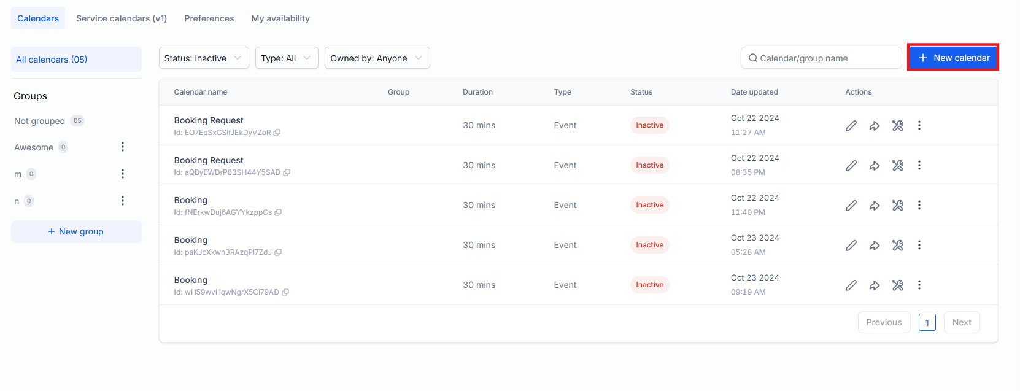
Task: Expand the Owned by: Anyone dropdown
Action: tap(376, 58)
